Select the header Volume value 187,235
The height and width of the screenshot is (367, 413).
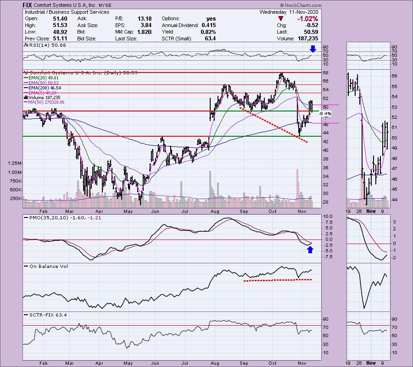point(308,39)
